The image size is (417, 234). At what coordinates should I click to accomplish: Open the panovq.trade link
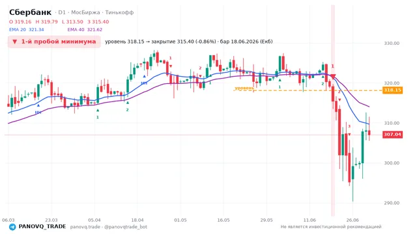[x=85, y=227]
